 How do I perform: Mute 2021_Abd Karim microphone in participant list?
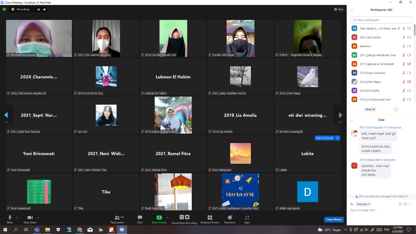(x=404, y=37)
